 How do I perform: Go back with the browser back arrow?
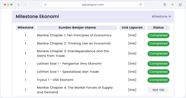coord(19,4)
